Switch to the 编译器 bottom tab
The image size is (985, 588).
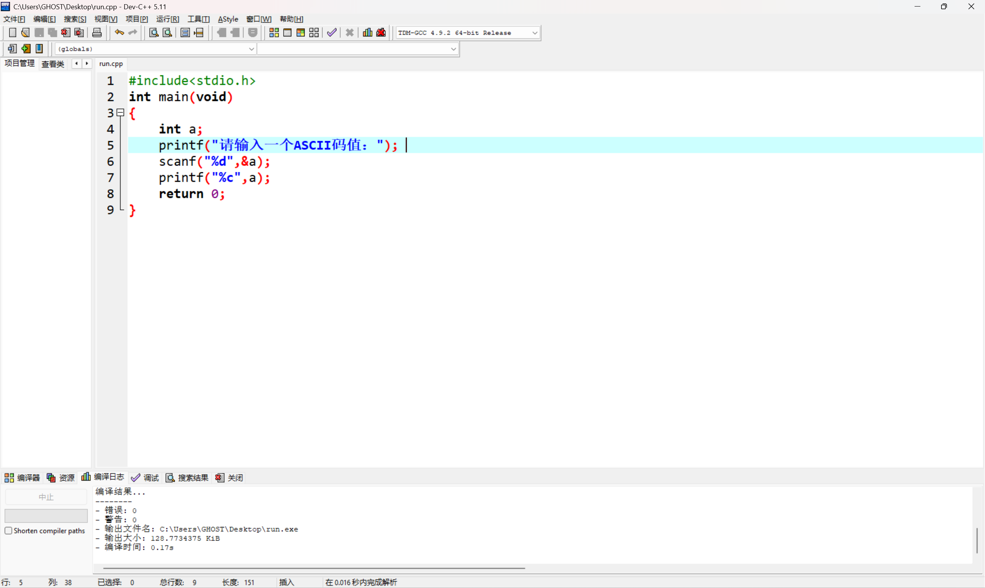point(22,478)
